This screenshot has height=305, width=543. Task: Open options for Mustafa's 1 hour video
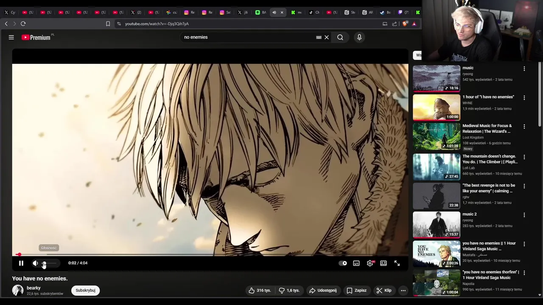click(524, 244)
